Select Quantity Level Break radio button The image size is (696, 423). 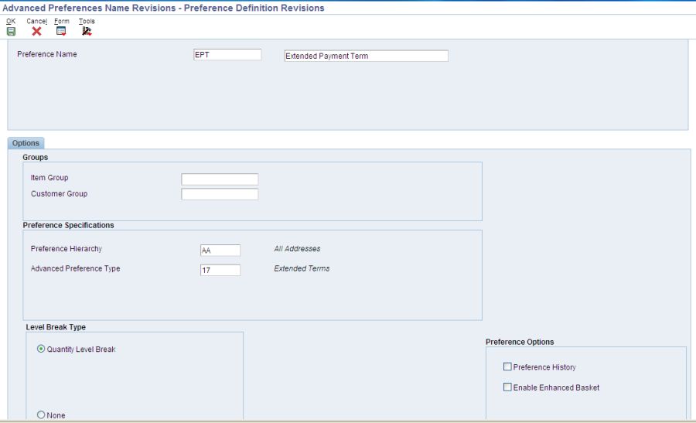pyautogui.click(x=41, y=349)
